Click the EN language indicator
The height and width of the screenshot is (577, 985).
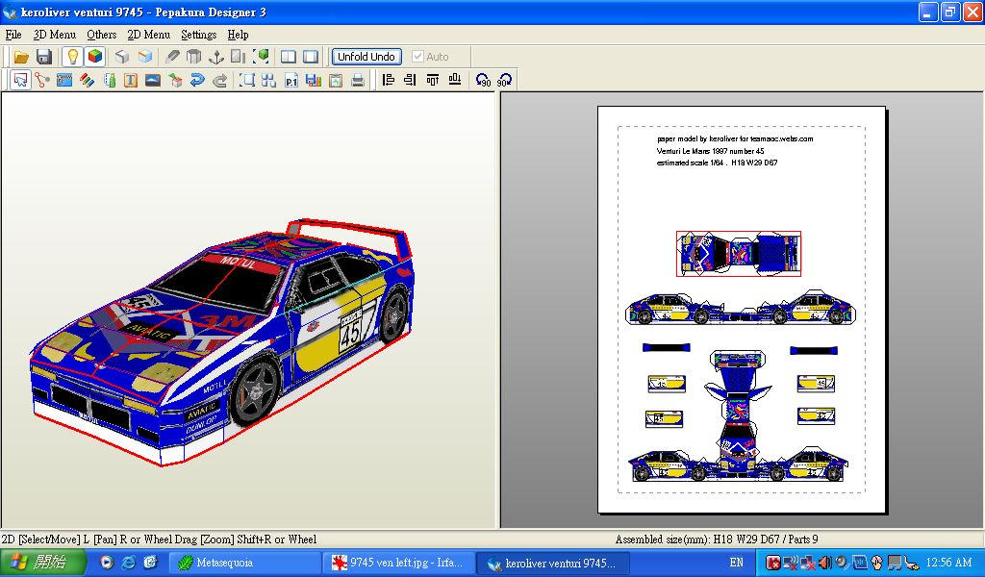(736, 563)
